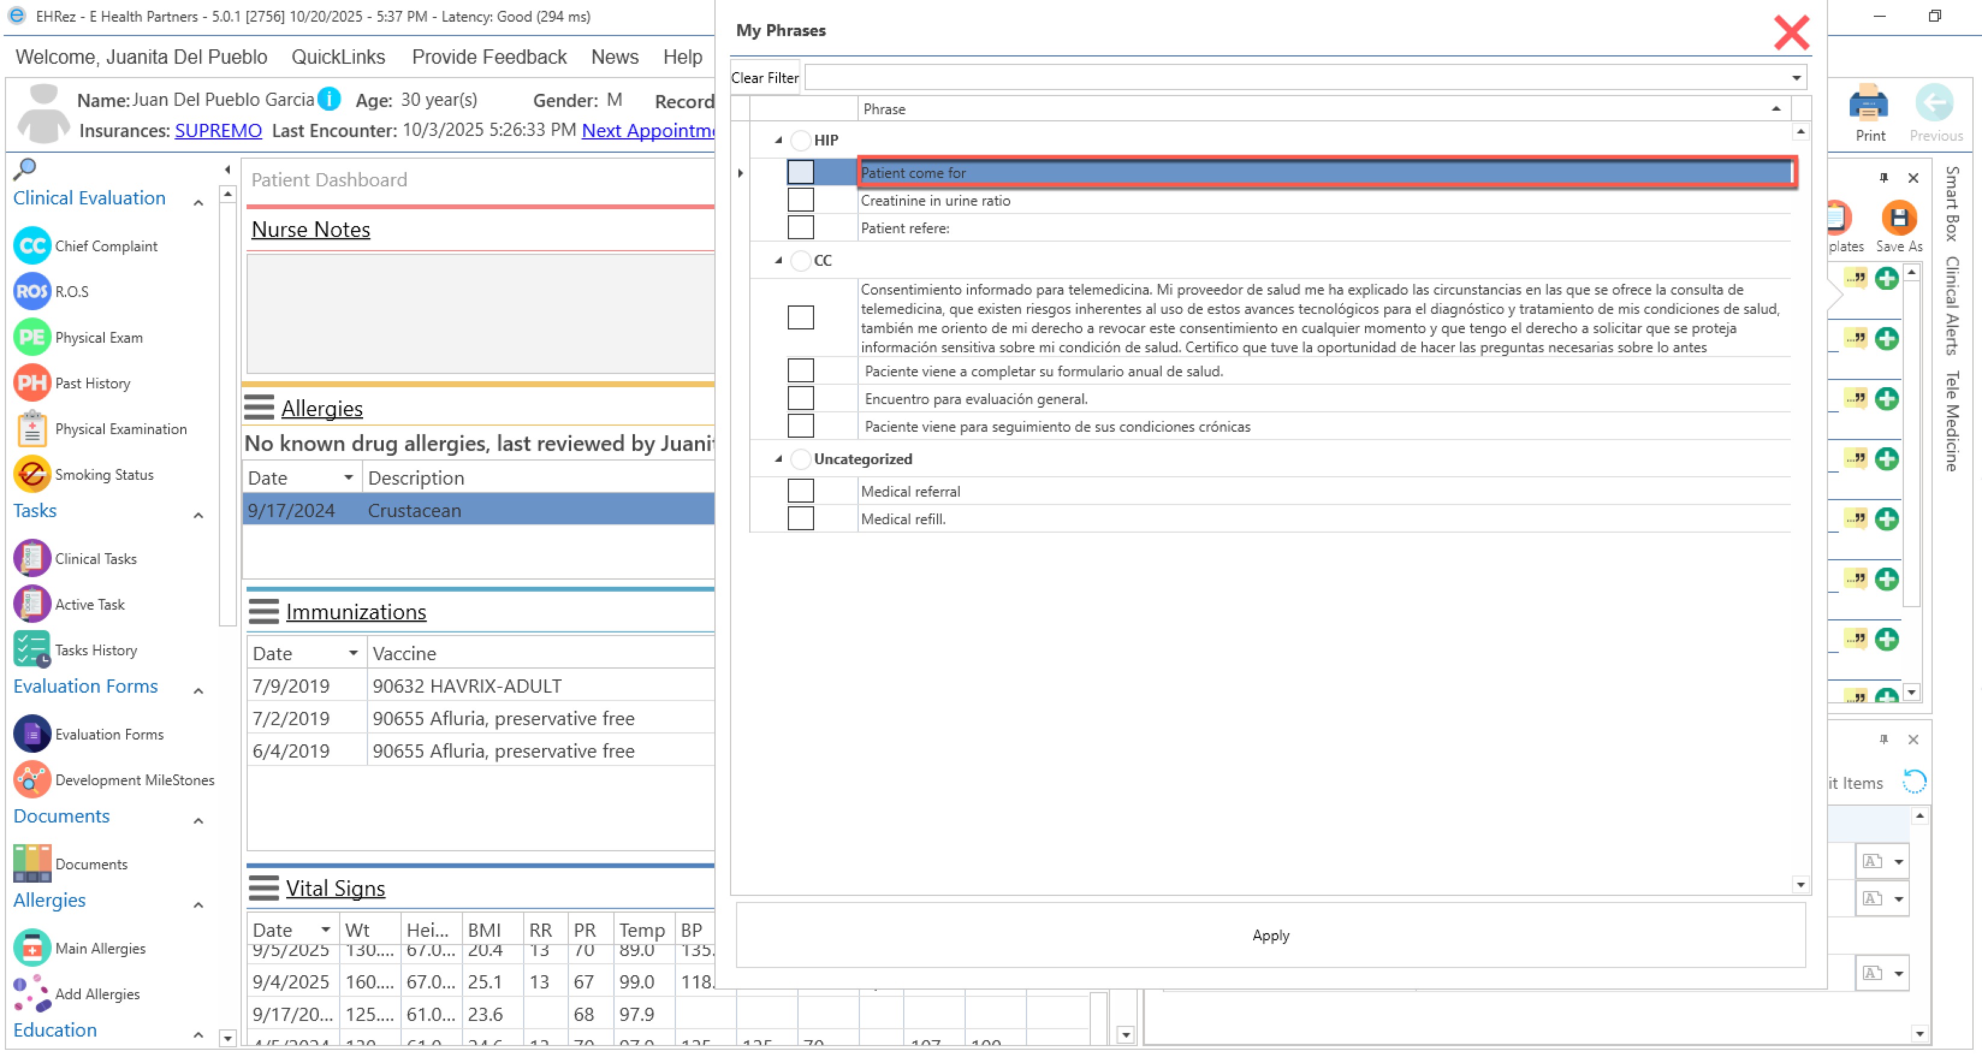Screen dimensions: 1982x1057
Task: Click the Print icon
Action: point(1869,105)
